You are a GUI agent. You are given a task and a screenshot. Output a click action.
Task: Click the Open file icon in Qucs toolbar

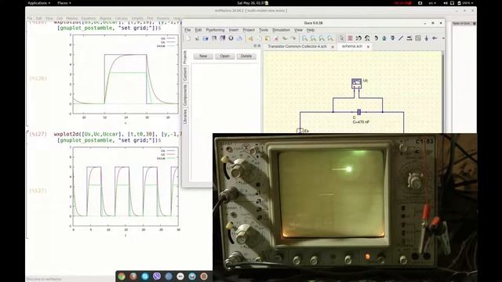(x=206, y=38)
